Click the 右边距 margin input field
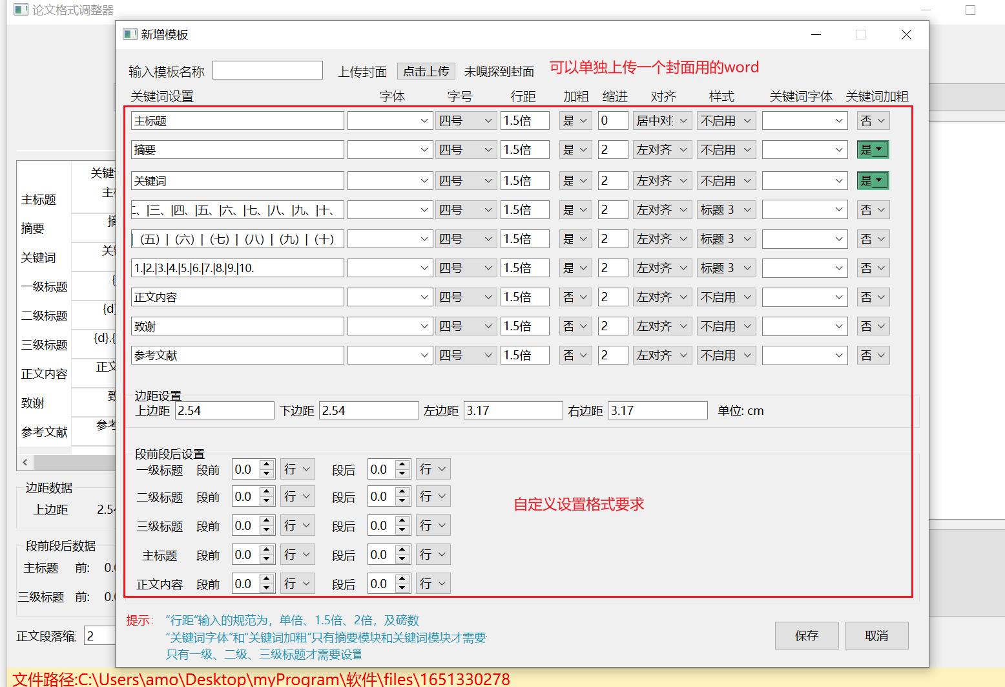Viewport: 1005px width, 687px height. (658, 410)
